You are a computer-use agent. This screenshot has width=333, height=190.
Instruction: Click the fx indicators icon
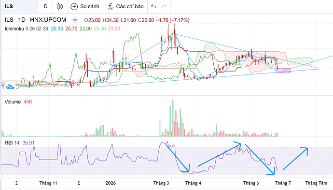pyautogui.click(x=110, y=7)
